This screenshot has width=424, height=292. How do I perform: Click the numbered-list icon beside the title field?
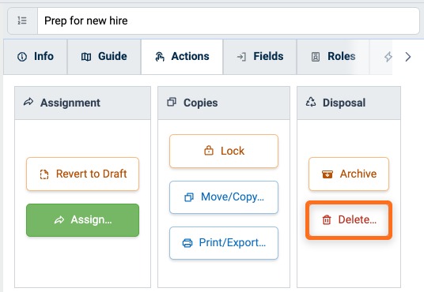[22, 21]
